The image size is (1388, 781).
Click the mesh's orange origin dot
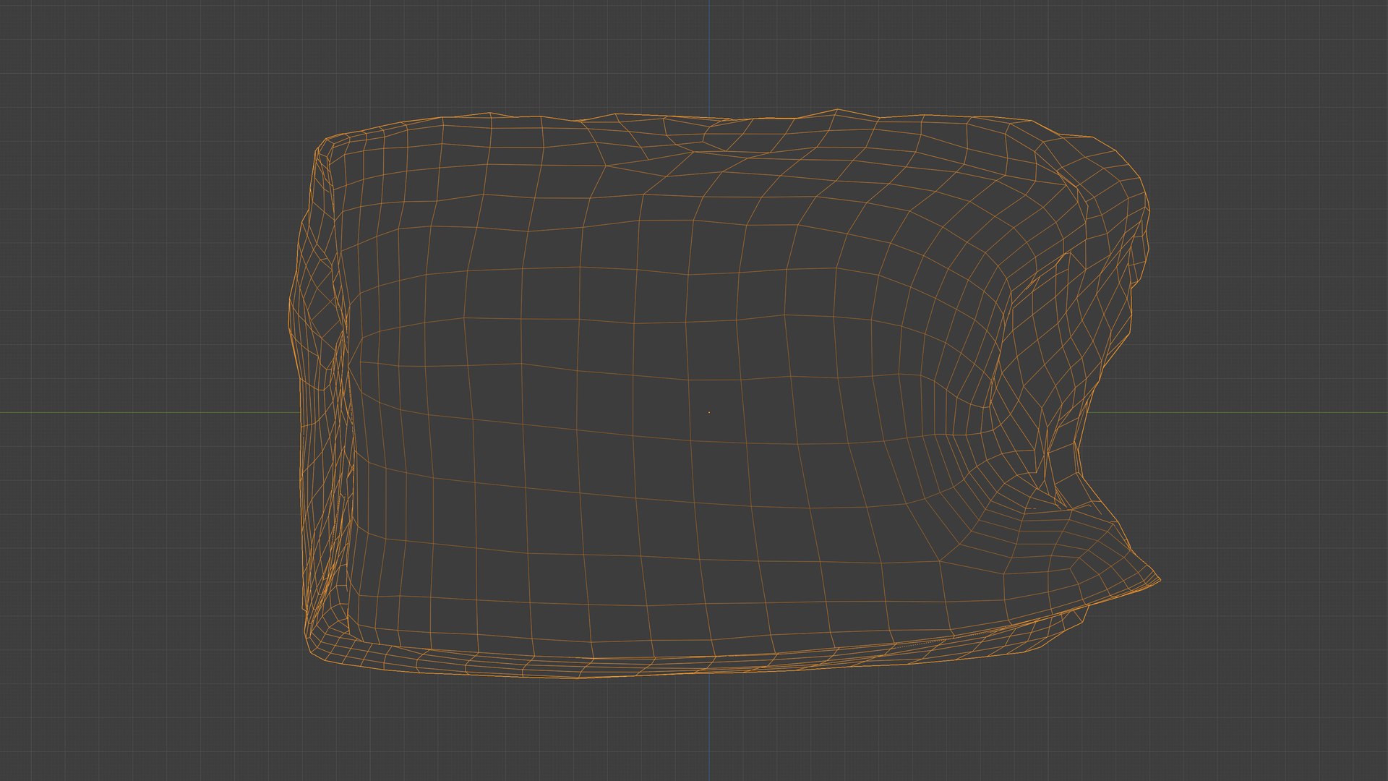coord(709,412)
